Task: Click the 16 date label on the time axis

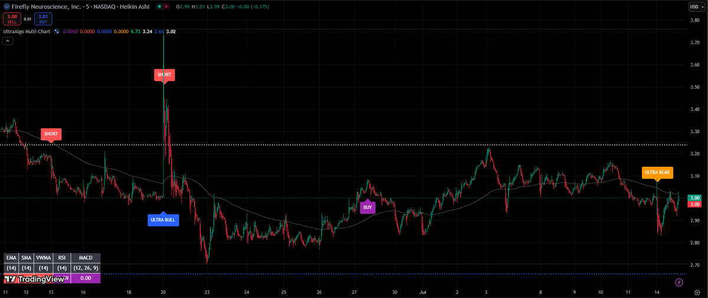Action: tap(83, 292)
